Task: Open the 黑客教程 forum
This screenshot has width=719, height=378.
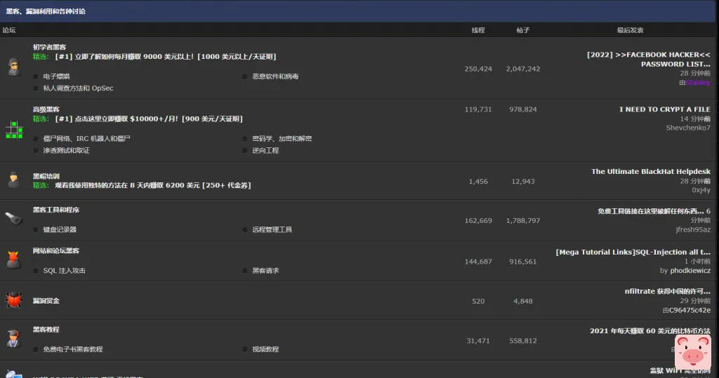Action: [x=46, y=330]
